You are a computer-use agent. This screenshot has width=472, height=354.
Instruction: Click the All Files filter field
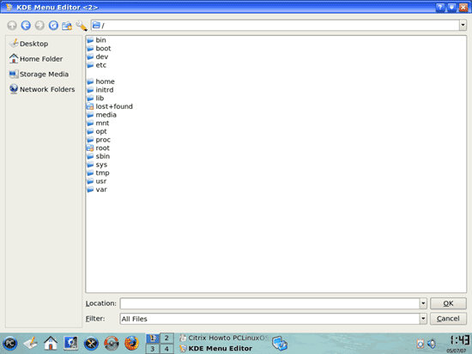point(269,319)
